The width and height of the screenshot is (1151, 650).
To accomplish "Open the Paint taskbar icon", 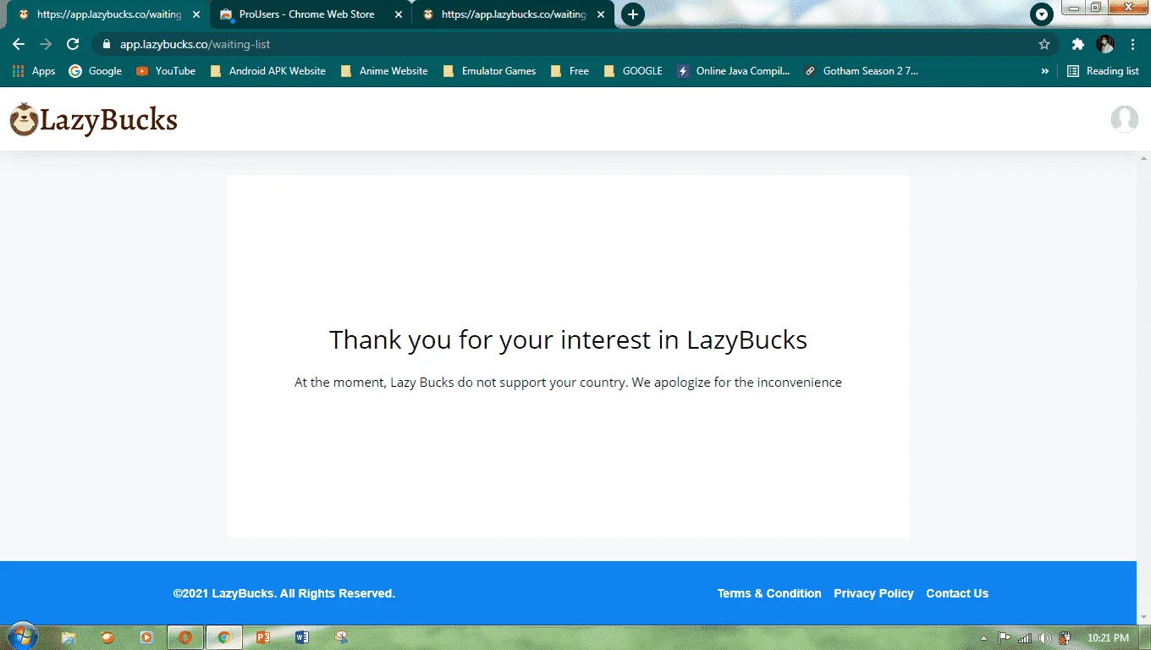I will click(x=341, y=637).
